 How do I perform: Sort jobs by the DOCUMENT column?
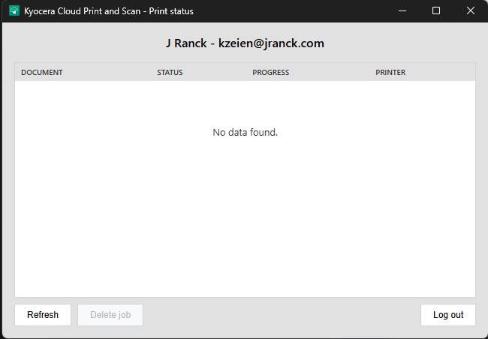(x=42, y=73)
